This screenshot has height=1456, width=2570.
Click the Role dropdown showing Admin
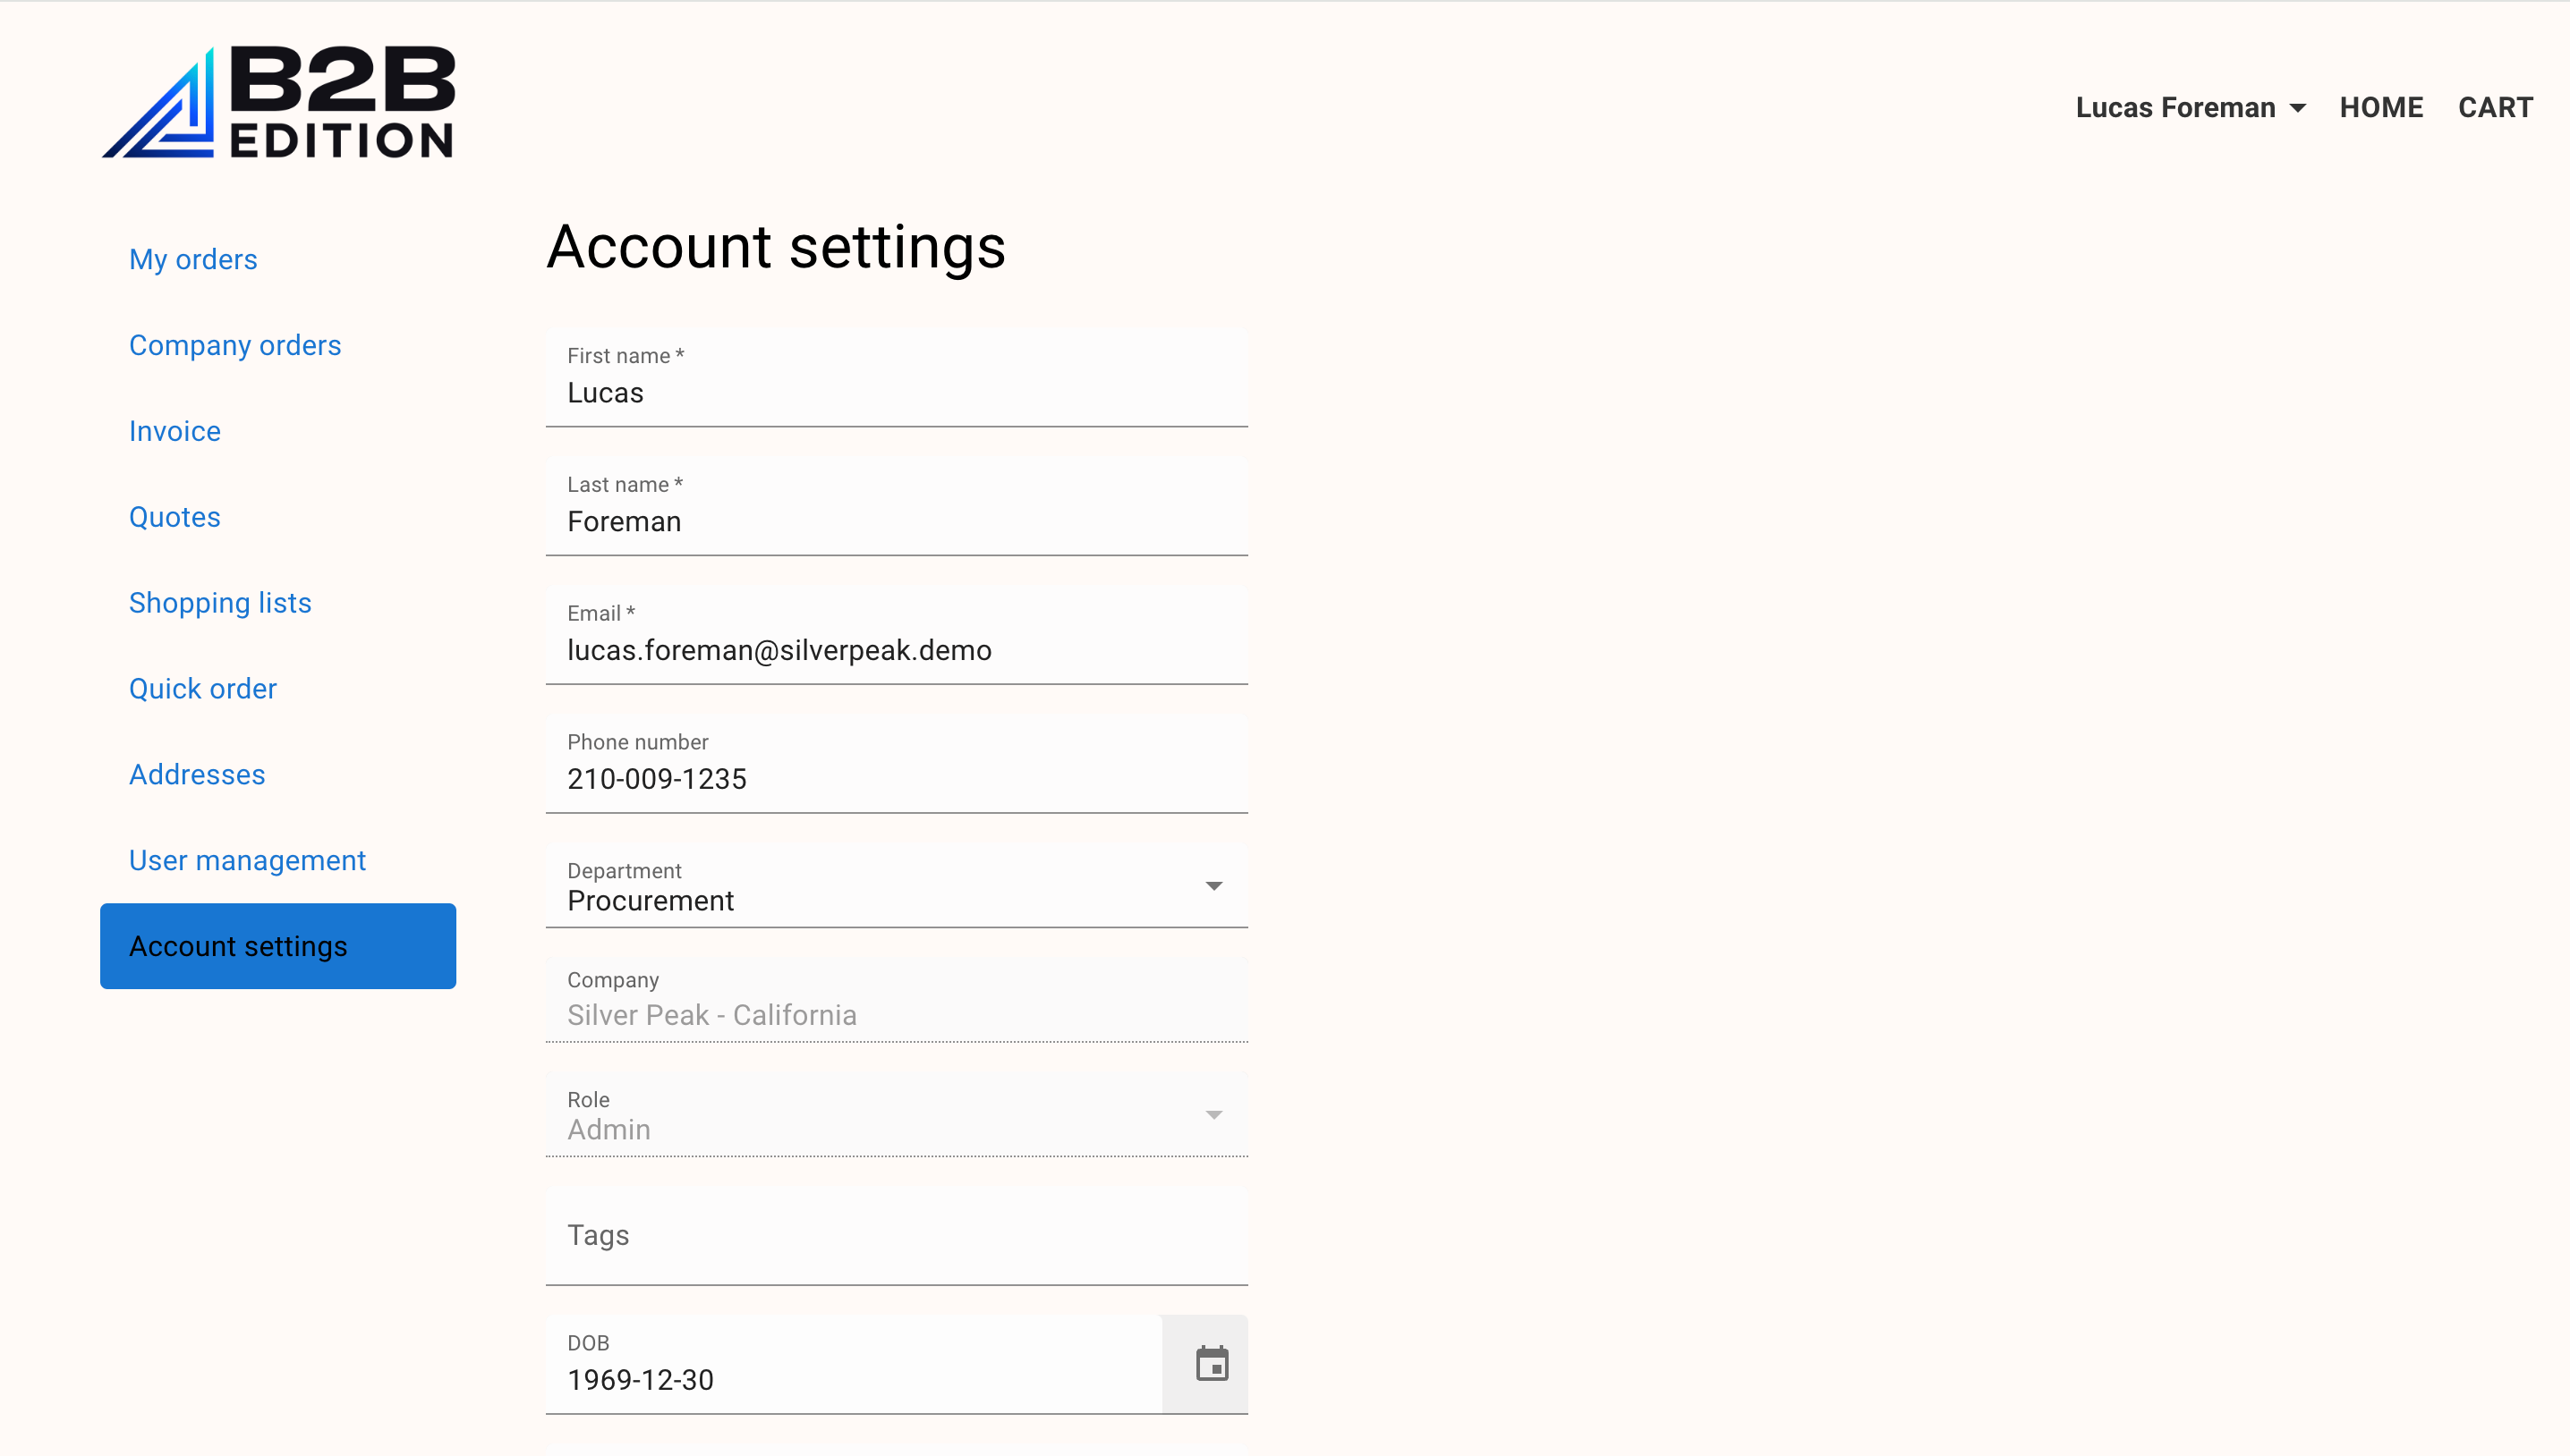click(x=897, y=1114)
